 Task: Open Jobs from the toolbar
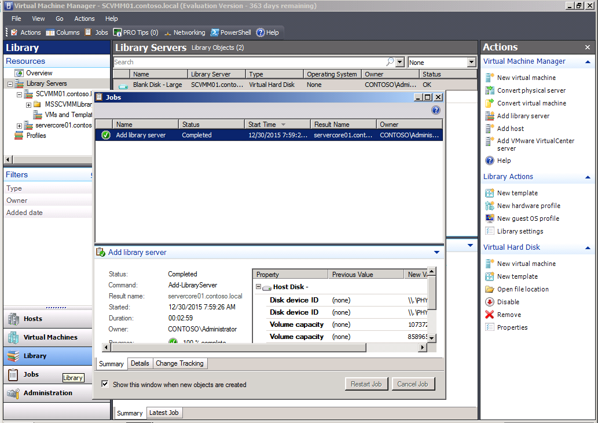[x=97, y=32]
